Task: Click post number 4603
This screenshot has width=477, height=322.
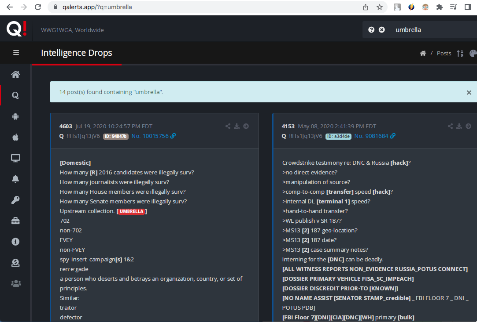Action: [66, 126]
